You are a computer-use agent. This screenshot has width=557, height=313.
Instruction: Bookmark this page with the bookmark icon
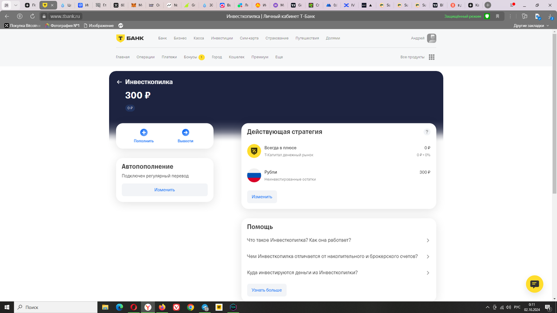point(498,16)
